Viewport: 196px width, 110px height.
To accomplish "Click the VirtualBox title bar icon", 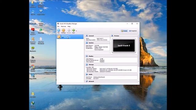I will click(x=58, y=24).
